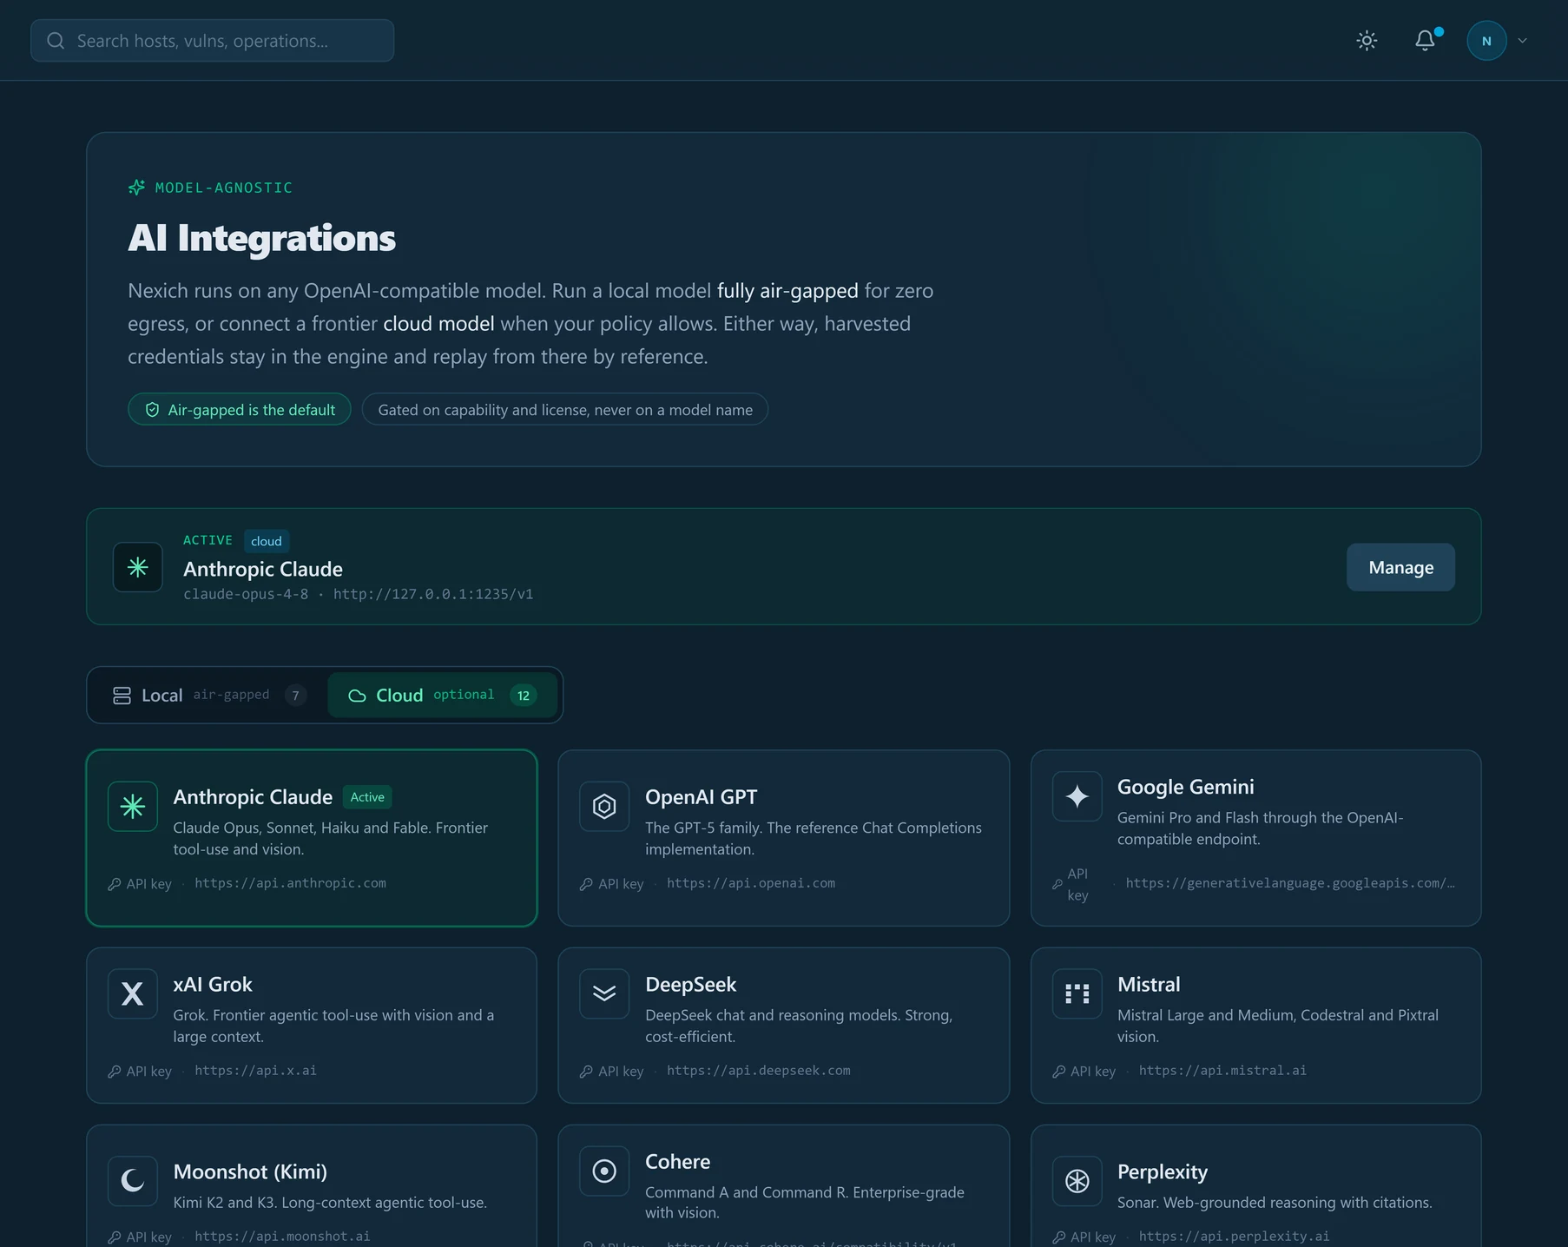Click the https://api.anthropic.com endpoint
Viewport: 1568px width, 1247px height.
[x=290, y=883]
